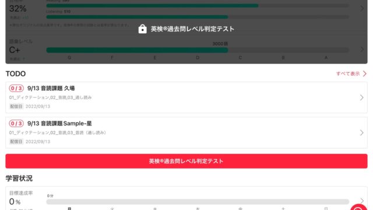Click the C+ vocabulary level progress bar
373x210 pixels.
198,50
